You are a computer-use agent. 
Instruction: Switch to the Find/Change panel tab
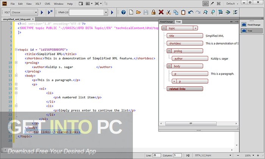pyautogui.click(x=166, y=22)
